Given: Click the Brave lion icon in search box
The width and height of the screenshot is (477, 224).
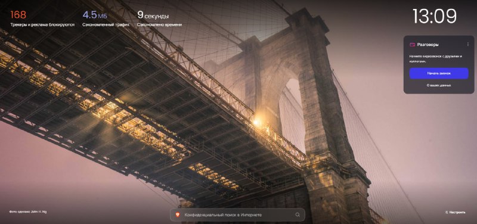Looking at the screenshot, I should point(178,214).
